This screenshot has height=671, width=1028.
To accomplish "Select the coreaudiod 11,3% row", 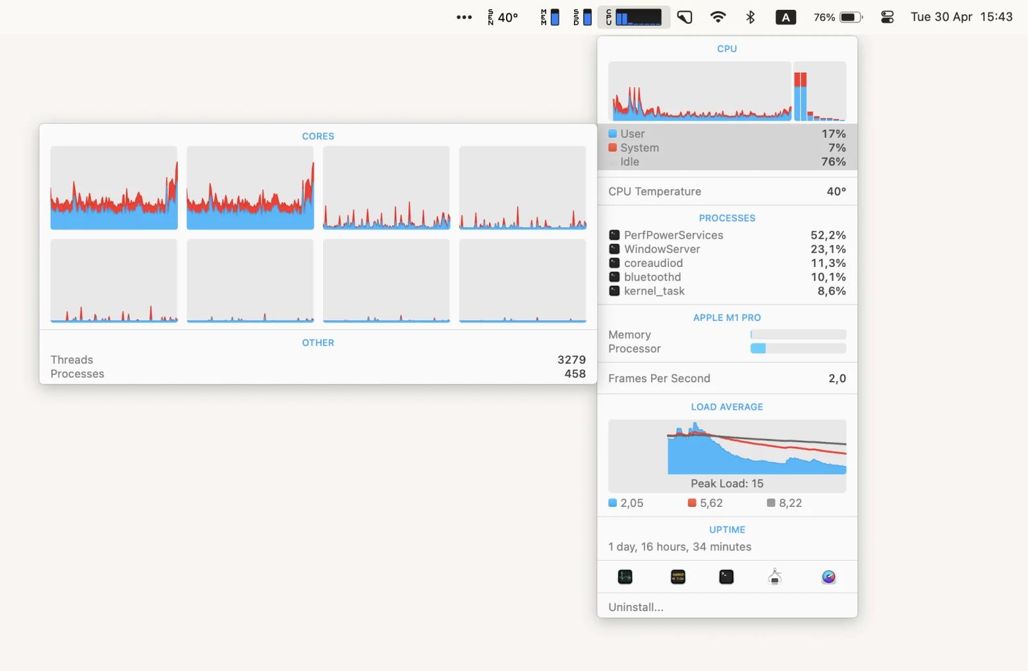I will coord(727,262).
